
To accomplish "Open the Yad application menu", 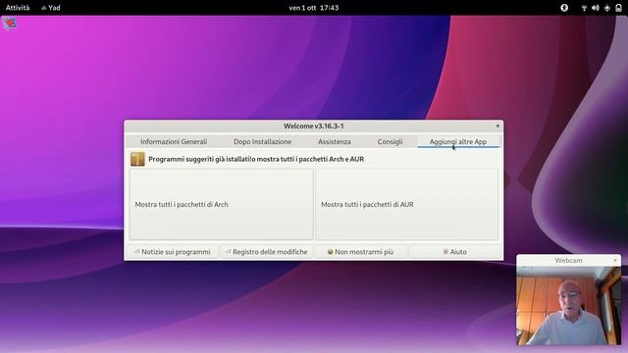I will point(51,8).
